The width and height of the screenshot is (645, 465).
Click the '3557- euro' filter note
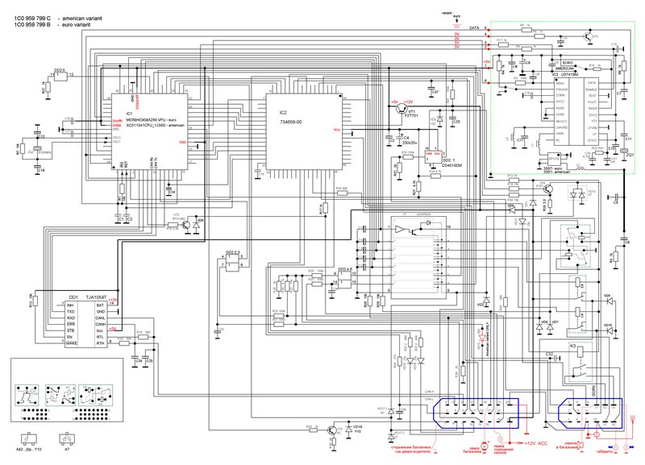(x=552, y=168)
